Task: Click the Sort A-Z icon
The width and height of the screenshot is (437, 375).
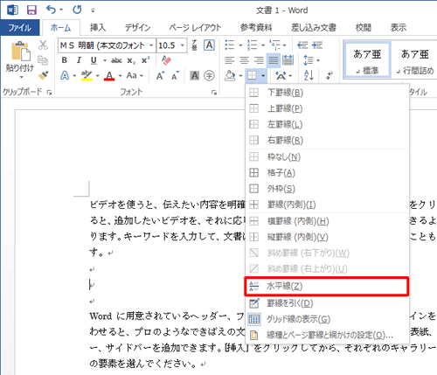Action: coord(309,76)
